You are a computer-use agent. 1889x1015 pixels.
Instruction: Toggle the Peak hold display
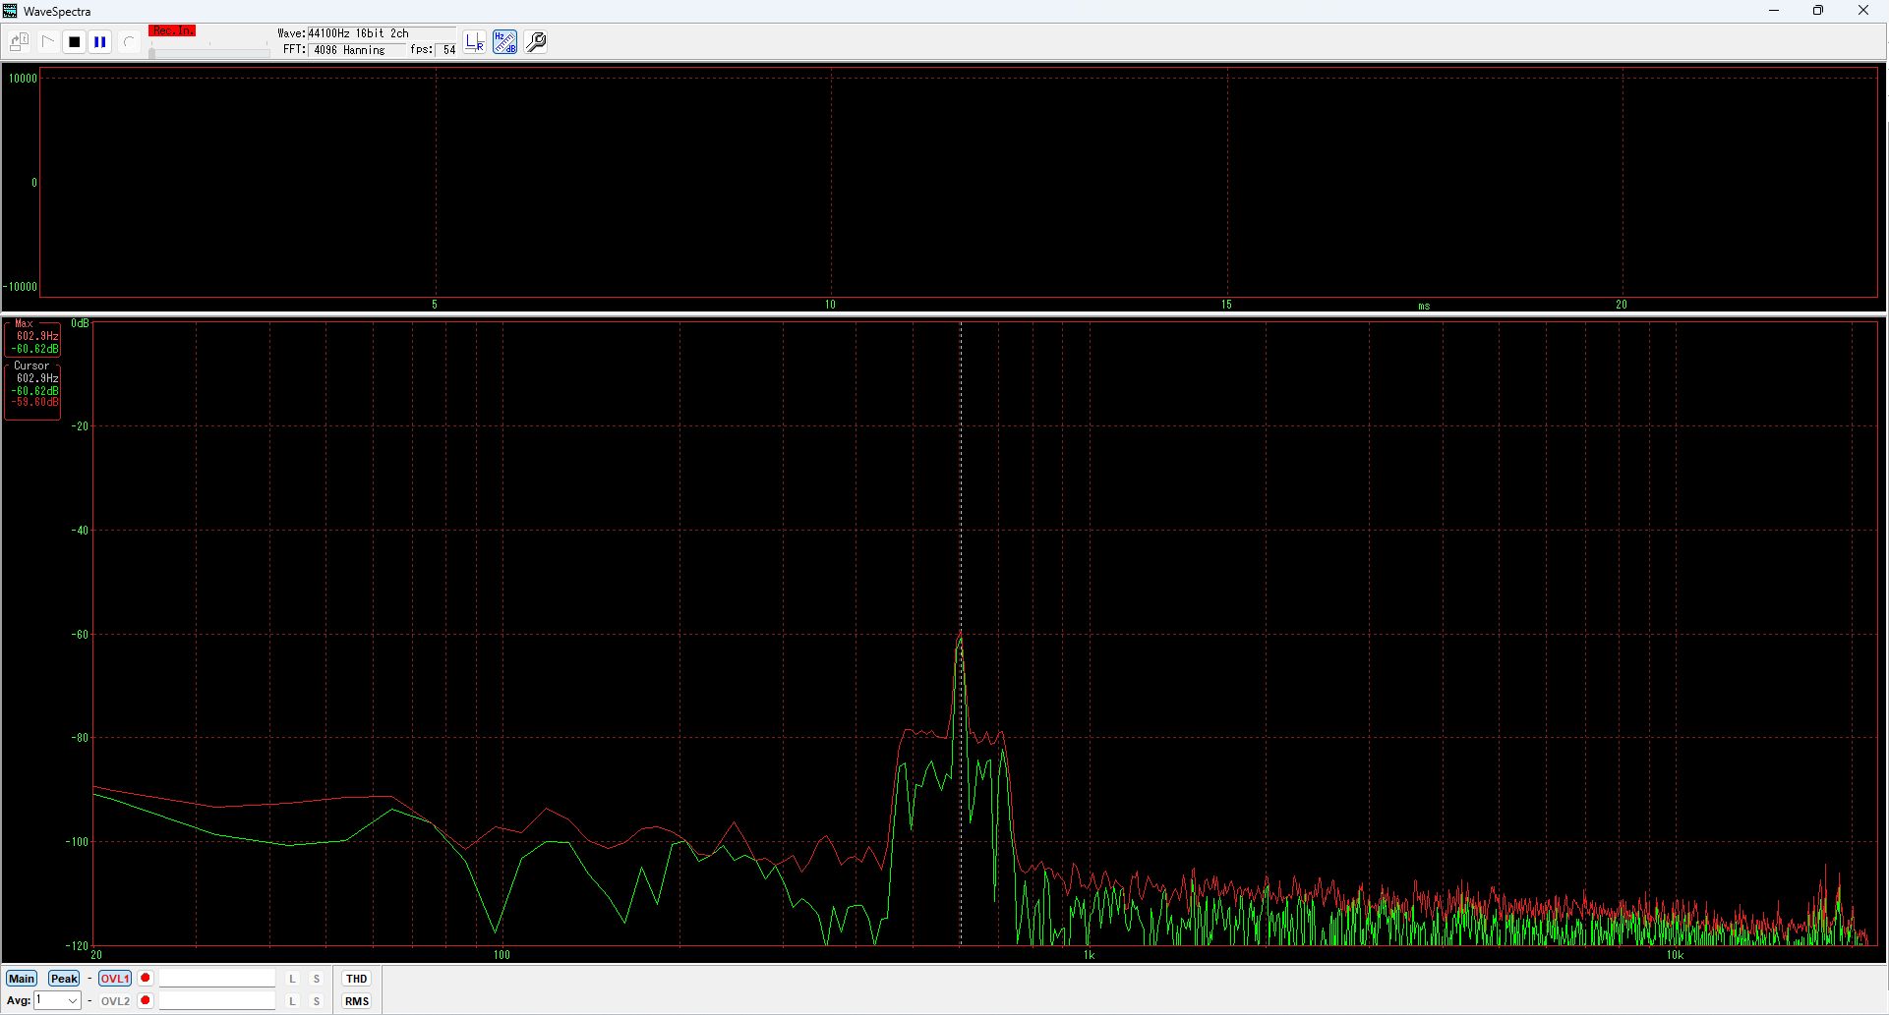coord(64,979)
